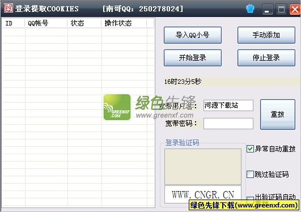
Task: Click the broadband username field
Action: [x=228, y=105]
